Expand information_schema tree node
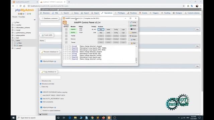 (13, 28)
